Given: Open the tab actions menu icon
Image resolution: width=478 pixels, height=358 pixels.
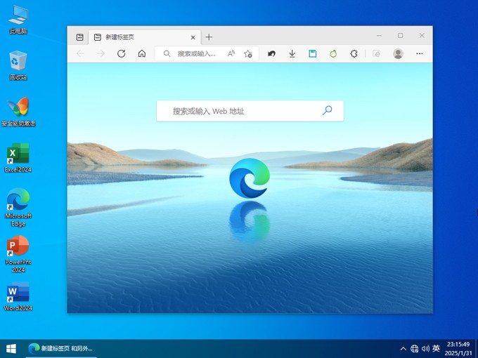Looking at the screenshot, I should [80, 37].
